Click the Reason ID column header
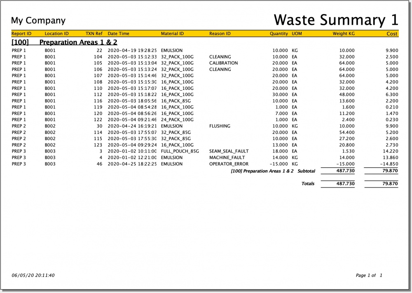 220,34
